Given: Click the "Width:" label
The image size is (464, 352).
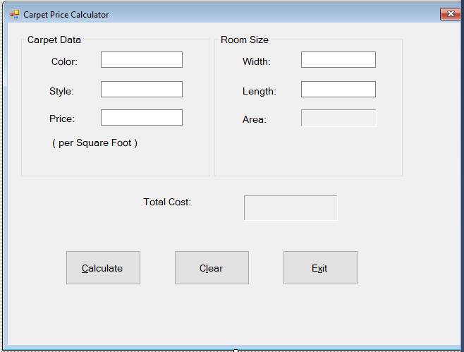Looking at the screenshot, I should [x=257, y=62].
